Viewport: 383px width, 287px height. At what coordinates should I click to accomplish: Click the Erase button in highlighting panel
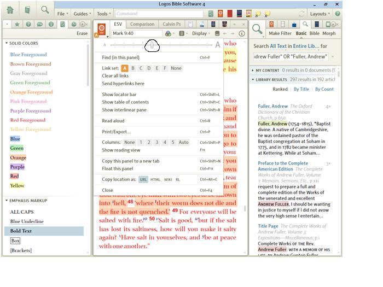coord(82,33)
